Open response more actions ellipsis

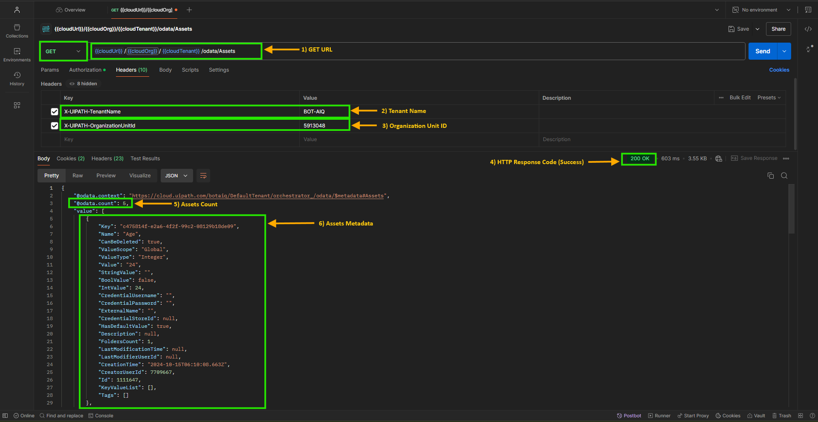pos(786,159)
